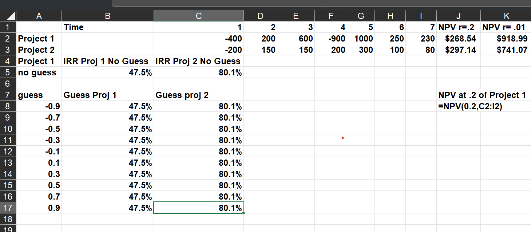This screenshot has width=531, height=232.
Task: Click the 'NPV r= .01' header cell
Action: tap(505, 27)
